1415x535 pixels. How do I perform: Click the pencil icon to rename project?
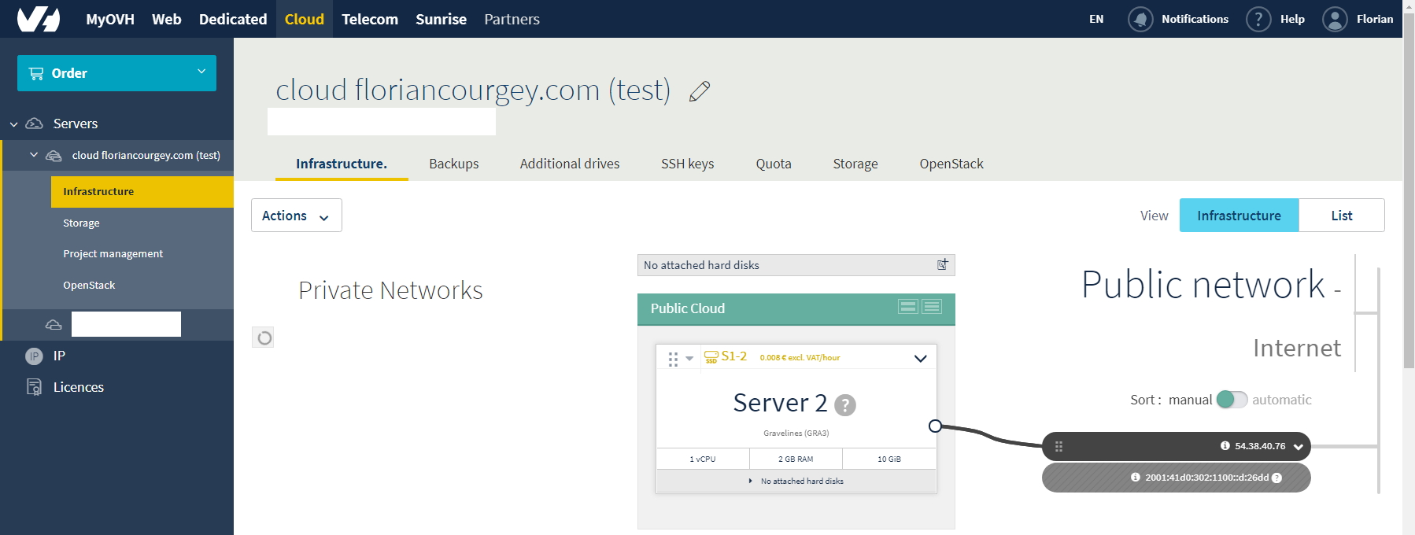pyautogui.click(x=699, y=92)
